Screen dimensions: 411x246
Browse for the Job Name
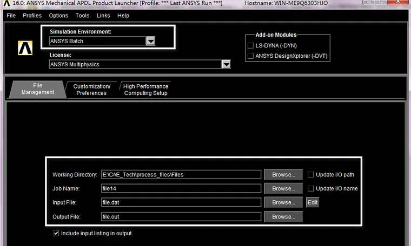[x=283, y=188]
